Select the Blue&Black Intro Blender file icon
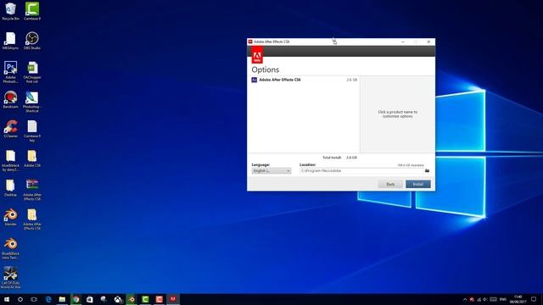Viewport: 543px width, 305px height. tap(10, 248)
